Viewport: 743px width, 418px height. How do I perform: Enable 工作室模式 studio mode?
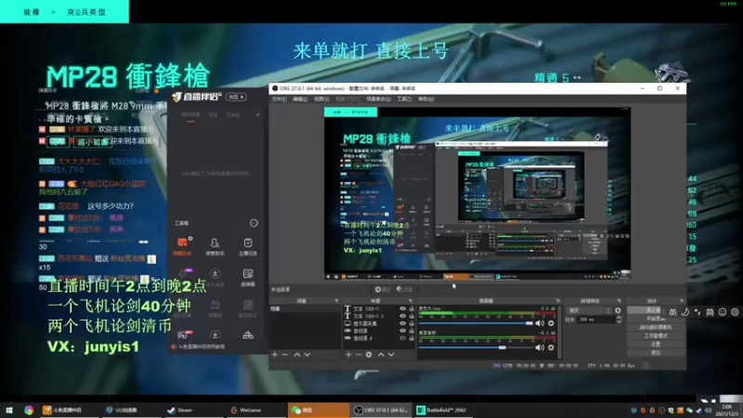pos(656,335)
